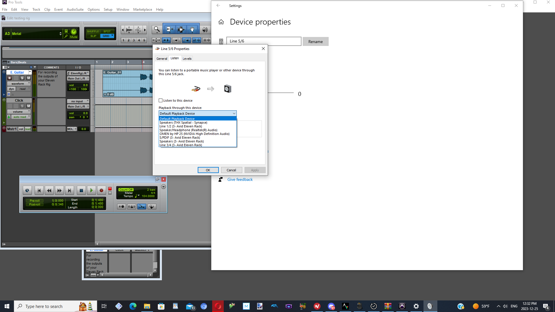Select the Zoomer magnifier tool
The image size is (555, 312).
[x=157, y=29]
